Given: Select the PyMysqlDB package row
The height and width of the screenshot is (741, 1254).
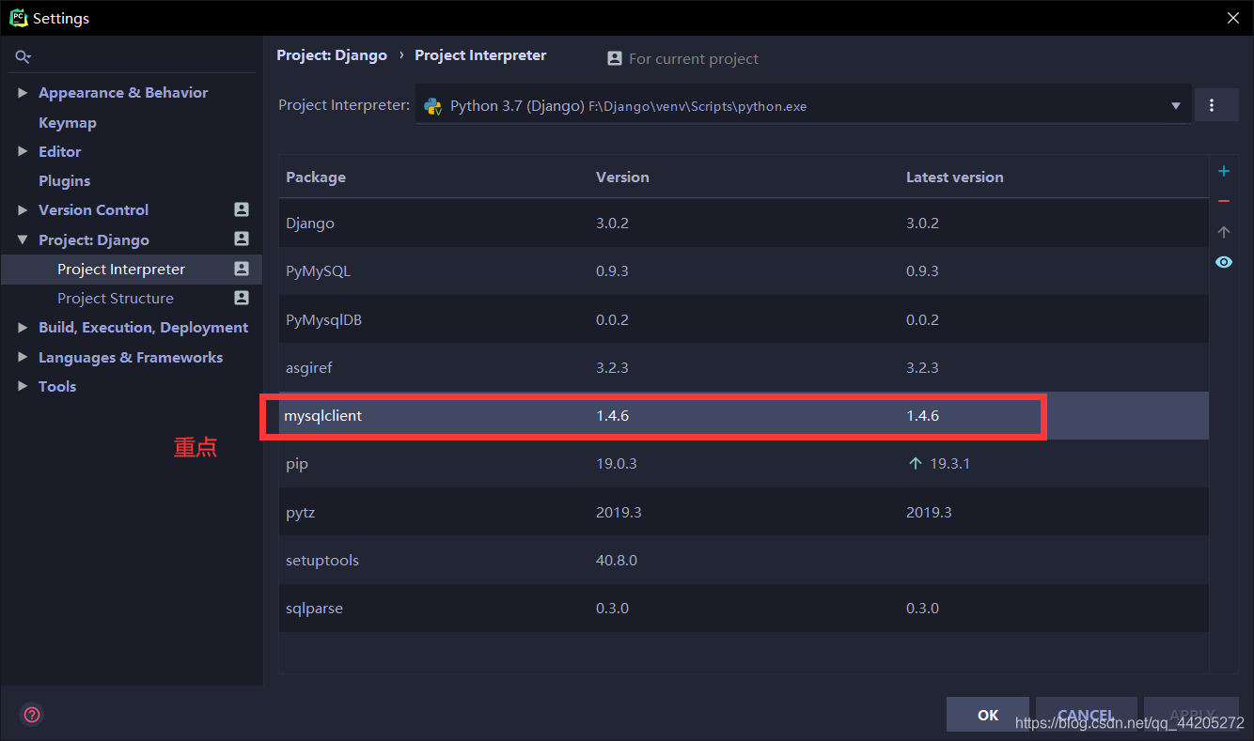Looking at the screenshot, I should (x=744, y=319).
